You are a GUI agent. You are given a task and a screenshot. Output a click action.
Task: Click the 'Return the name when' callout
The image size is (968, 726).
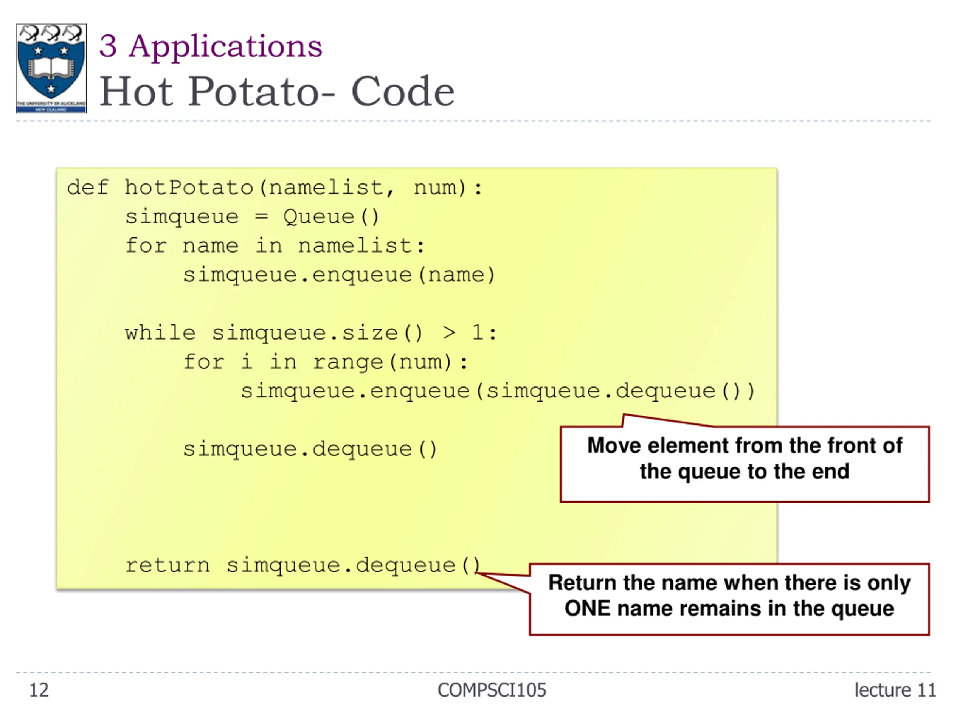[x=729, y=599]
